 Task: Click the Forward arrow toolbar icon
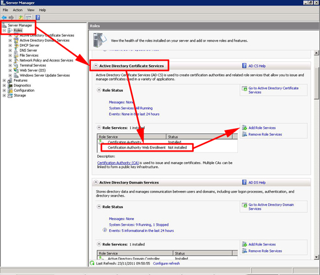tap(11, 18)
